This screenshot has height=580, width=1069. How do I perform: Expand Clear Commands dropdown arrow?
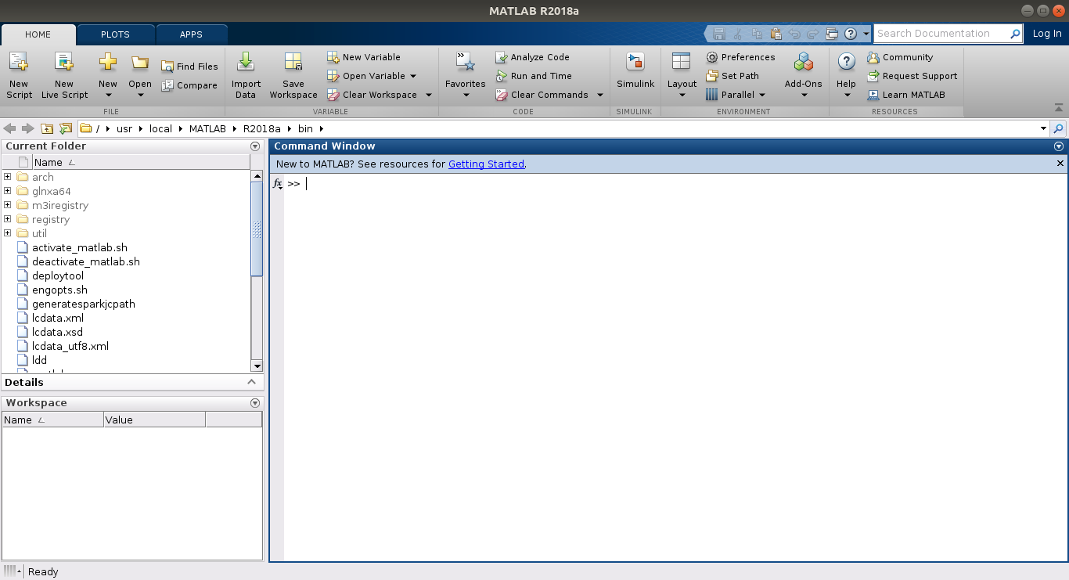click(x=600, y=95)
